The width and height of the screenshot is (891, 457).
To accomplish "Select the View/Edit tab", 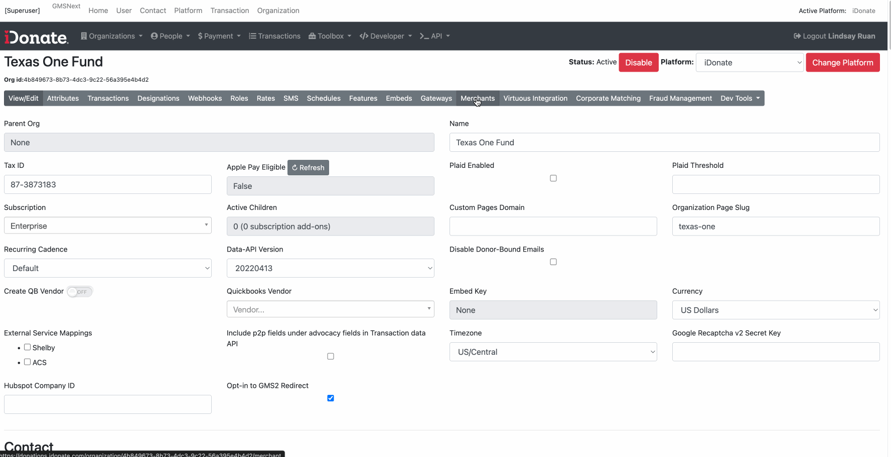I will pos(24,98).
